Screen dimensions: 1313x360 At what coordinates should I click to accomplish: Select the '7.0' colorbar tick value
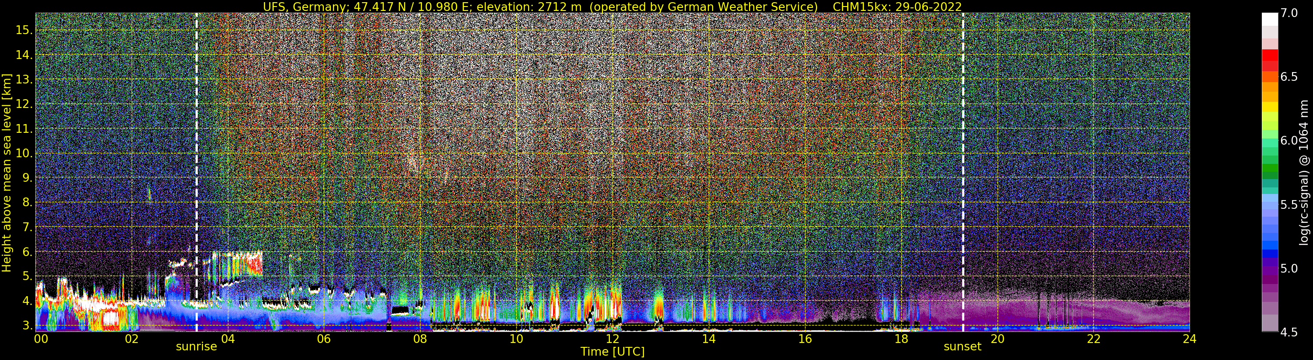click(x=1288, y=13)
